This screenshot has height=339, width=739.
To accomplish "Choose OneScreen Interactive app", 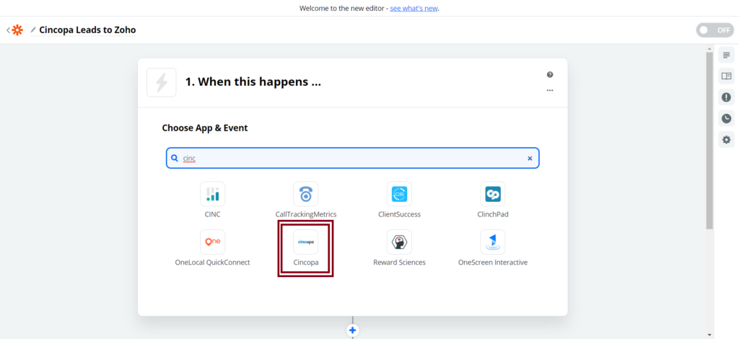I will [x=493, y=242].
